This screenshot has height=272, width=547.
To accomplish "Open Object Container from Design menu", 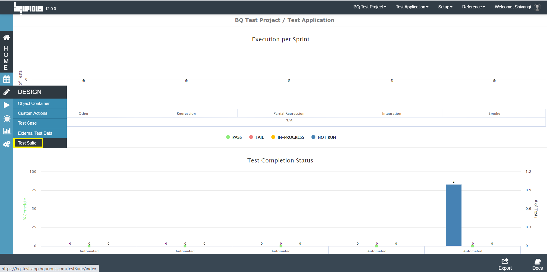I will pyautogui.click(x=40, y=103).
